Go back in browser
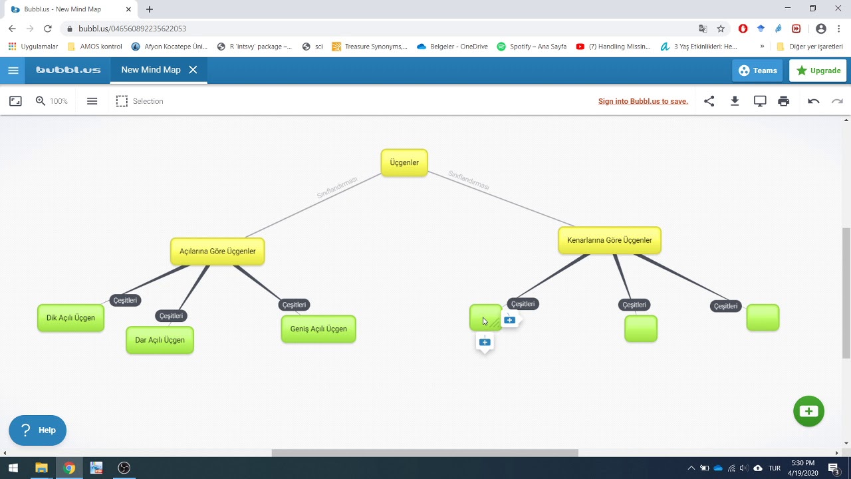Screen dimensions: 851x479 12,29
